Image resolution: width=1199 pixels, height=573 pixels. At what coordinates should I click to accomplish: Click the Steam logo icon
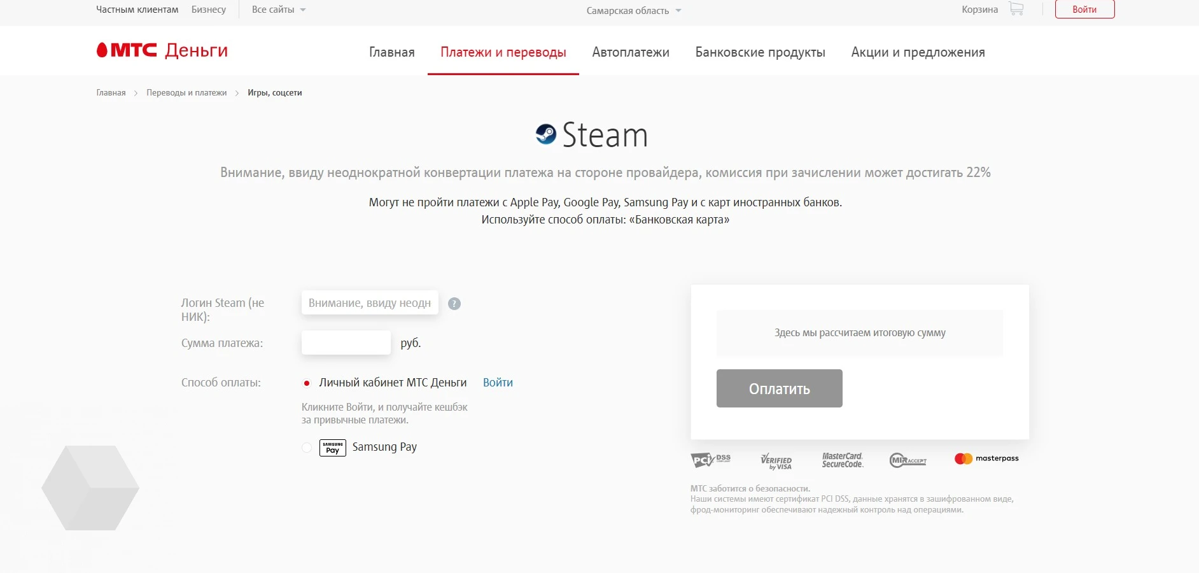click(x=546, y=134)
